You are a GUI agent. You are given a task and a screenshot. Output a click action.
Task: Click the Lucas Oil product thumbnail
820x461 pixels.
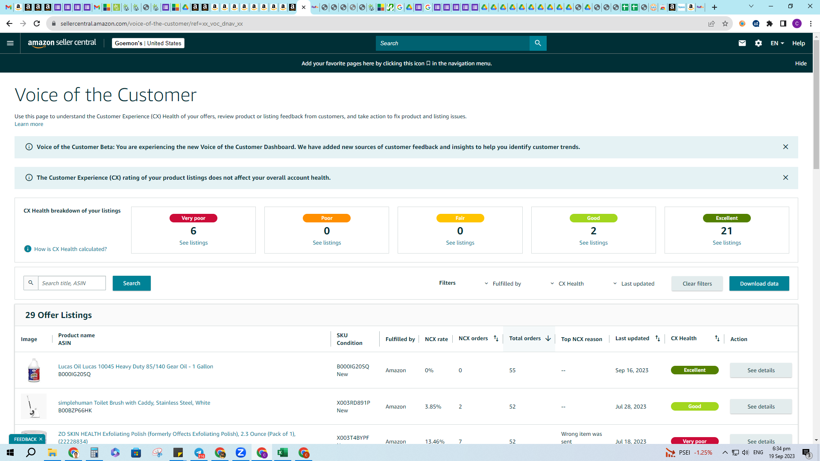click(34, 370)
